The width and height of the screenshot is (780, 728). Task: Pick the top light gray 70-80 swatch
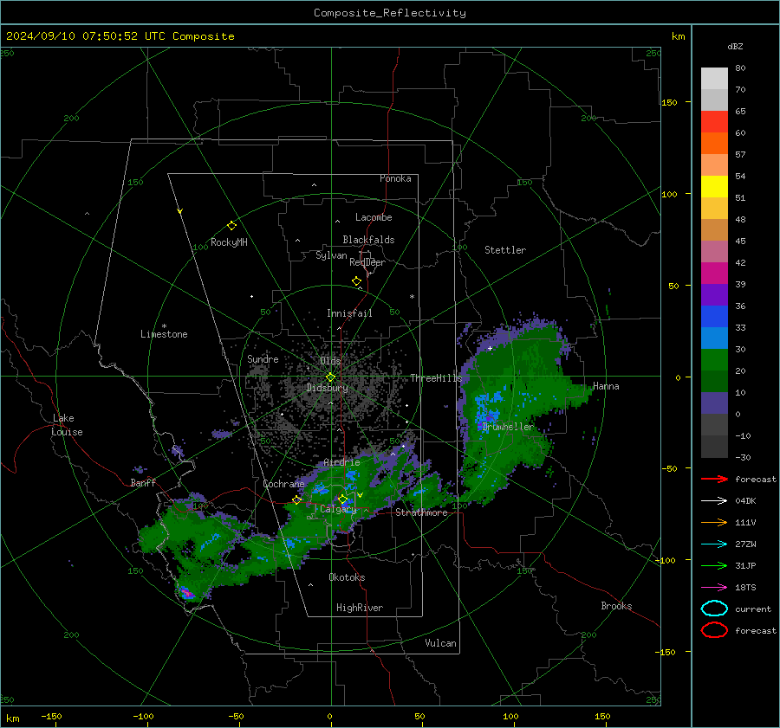click(x=714, y=78)
